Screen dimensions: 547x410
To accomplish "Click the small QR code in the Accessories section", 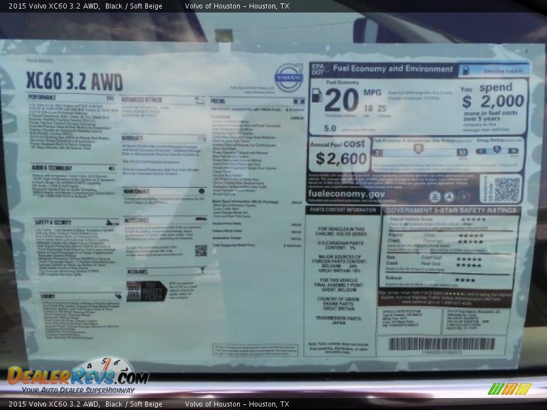I will click(201, 251).
